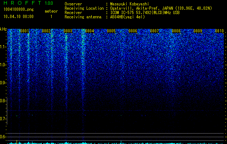Click the 0804 time marker
The width and height of the screenshot is (227, 144).
coord(90,31)
